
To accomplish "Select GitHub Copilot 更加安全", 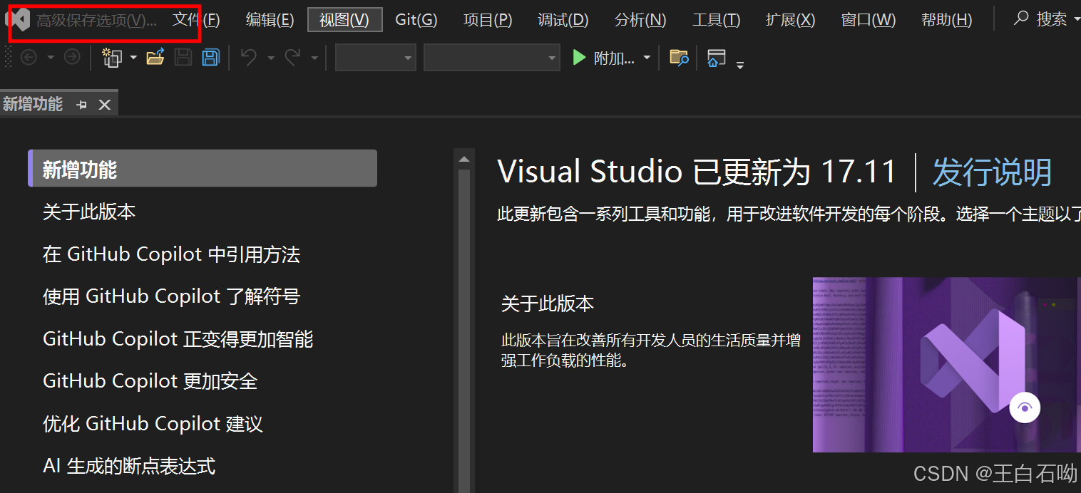I will (x=150, y=381).
